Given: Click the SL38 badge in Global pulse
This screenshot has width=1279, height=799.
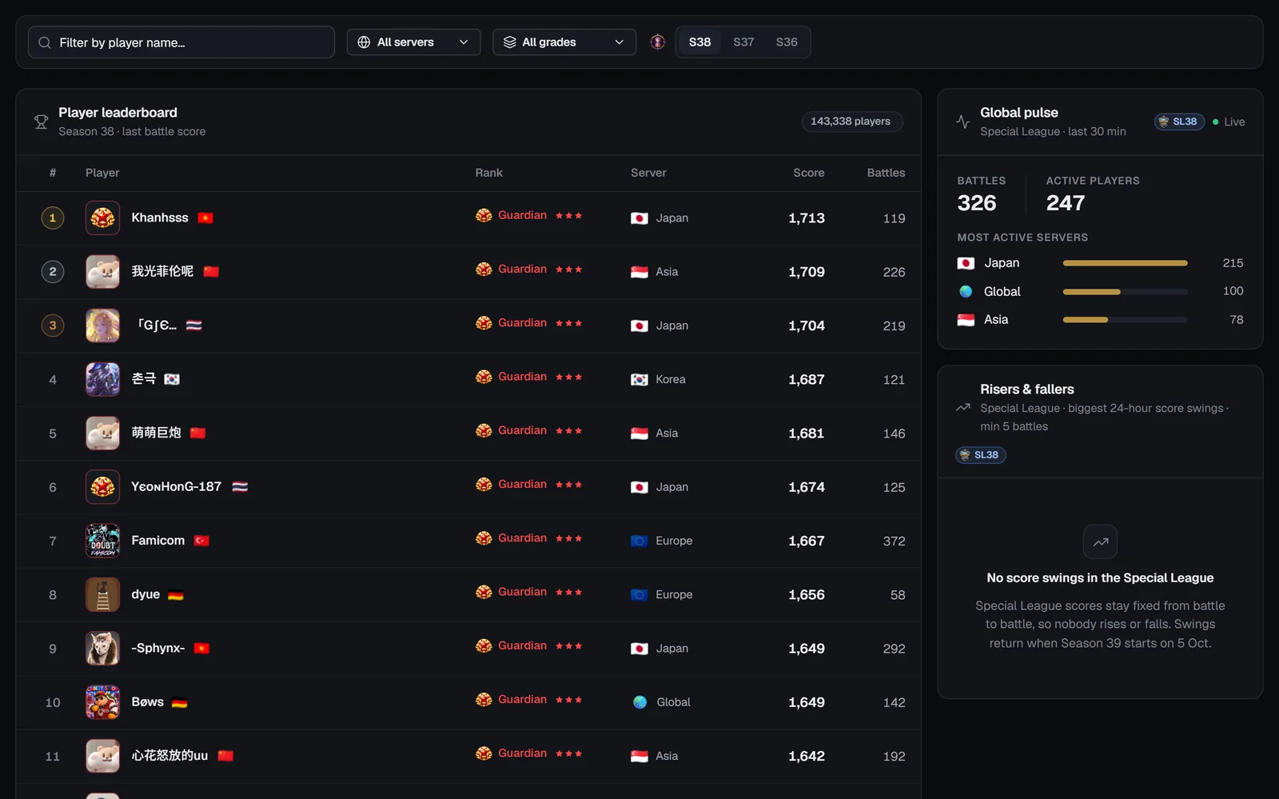Looking at the screenshot, I should [x=1179, y=122].
